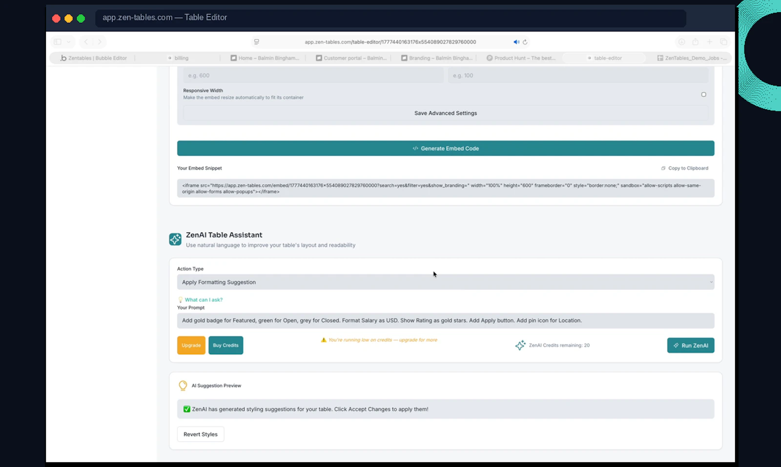This screenshot has height=467, width=781.
Task: Open the ZenTables_Demo_Jobs tab
Action: coord(692,58)
